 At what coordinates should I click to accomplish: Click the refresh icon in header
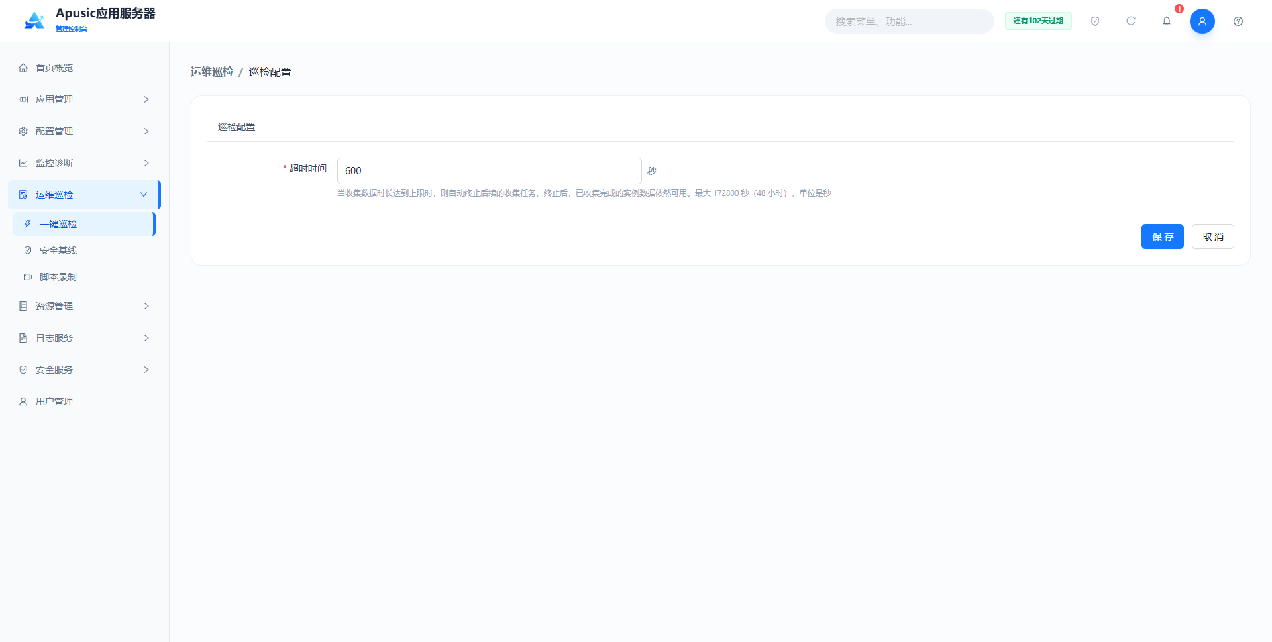tap(1131, 21)
